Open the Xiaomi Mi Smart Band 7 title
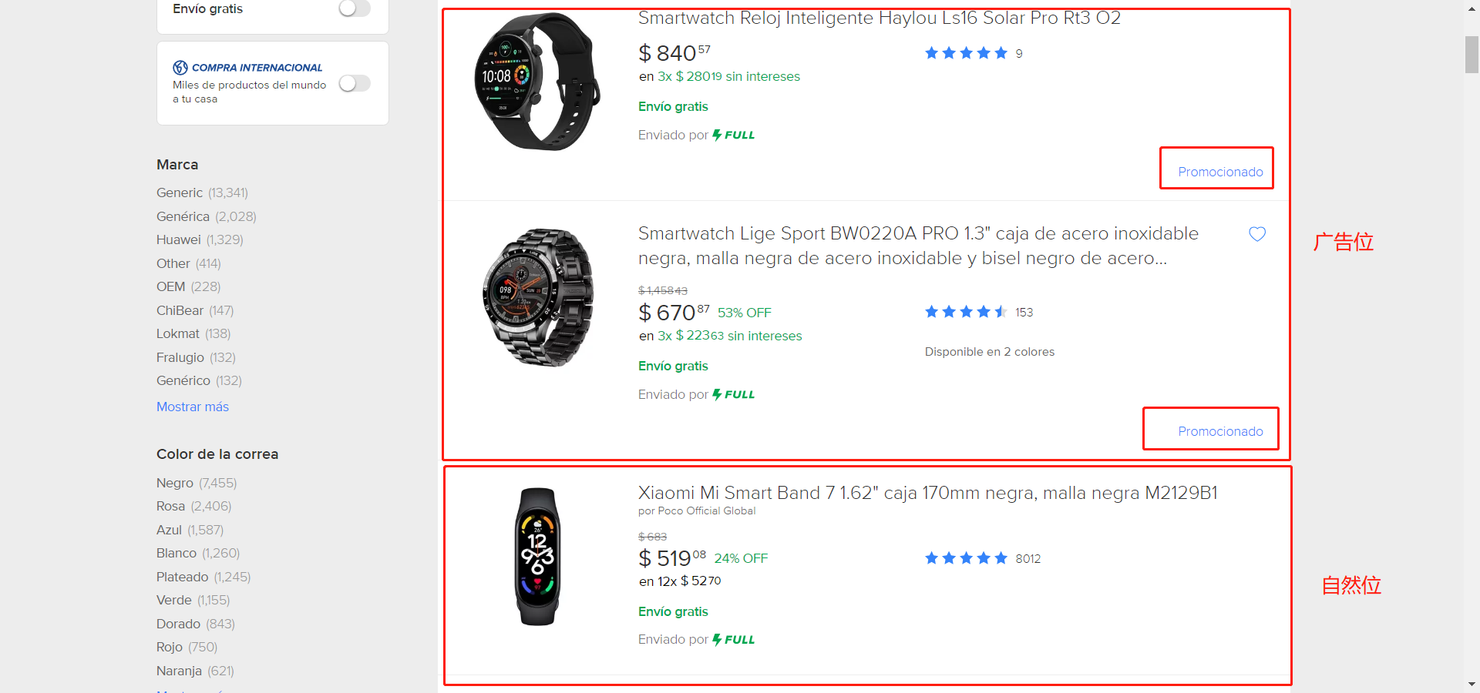 [927, 493]
